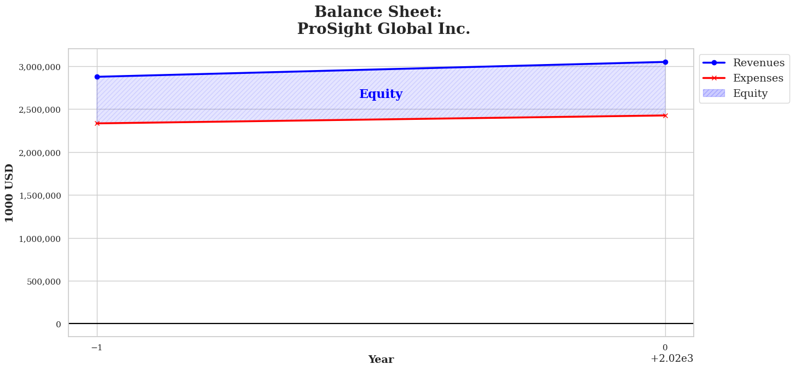Click the 3,000,000 y-axis tick label
Image resolution: width=795 pixels, height=370 pixels.
point(39,67)
